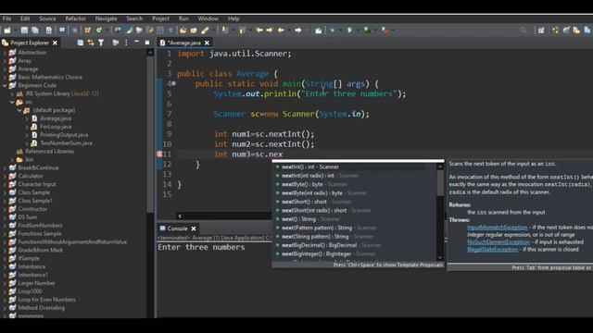Open Project Explorer view menu three-dots

tap(126, 43)
